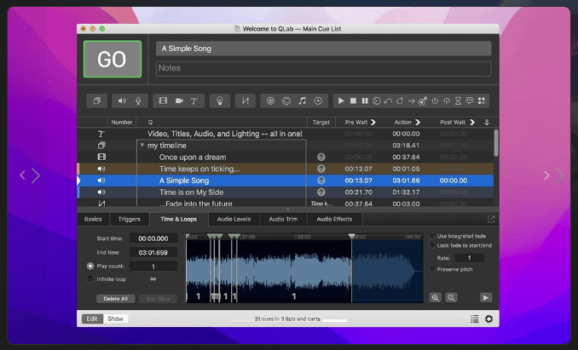Add a Video cue (film strip icon)

point(163,100)
